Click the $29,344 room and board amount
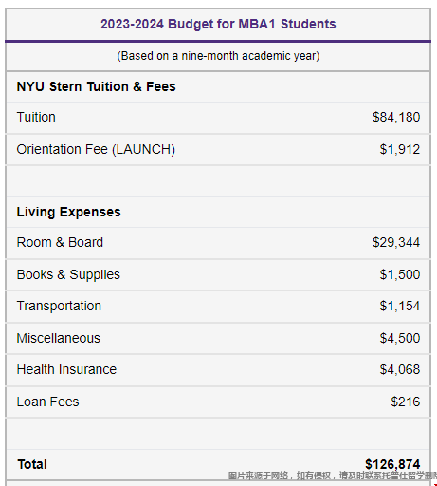Image resolution: width=437 pixels, height=486 pixels. pos(396,242)
